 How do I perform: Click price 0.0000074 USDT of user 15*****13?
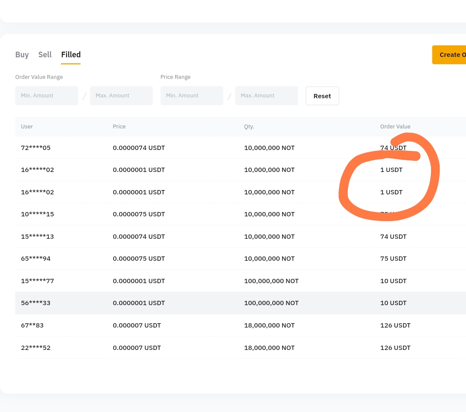click(x=139, y=237)
